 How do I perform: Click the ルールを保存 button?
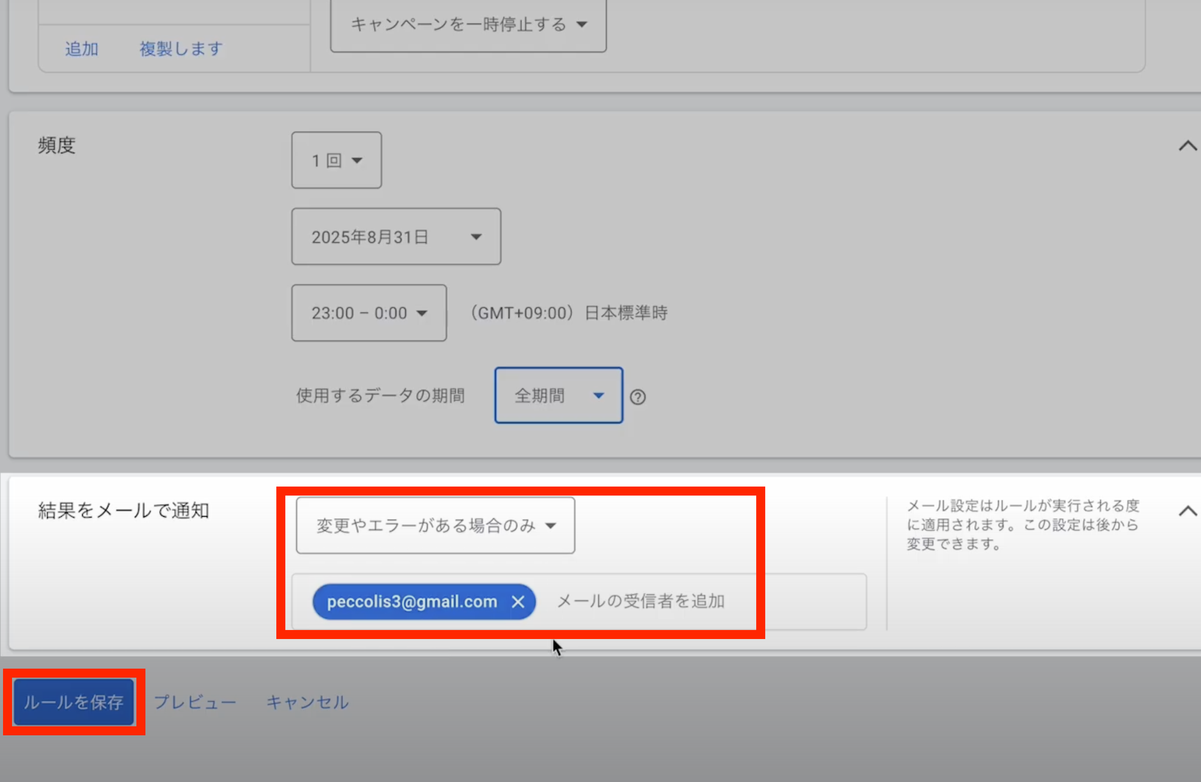click(74, 702)
